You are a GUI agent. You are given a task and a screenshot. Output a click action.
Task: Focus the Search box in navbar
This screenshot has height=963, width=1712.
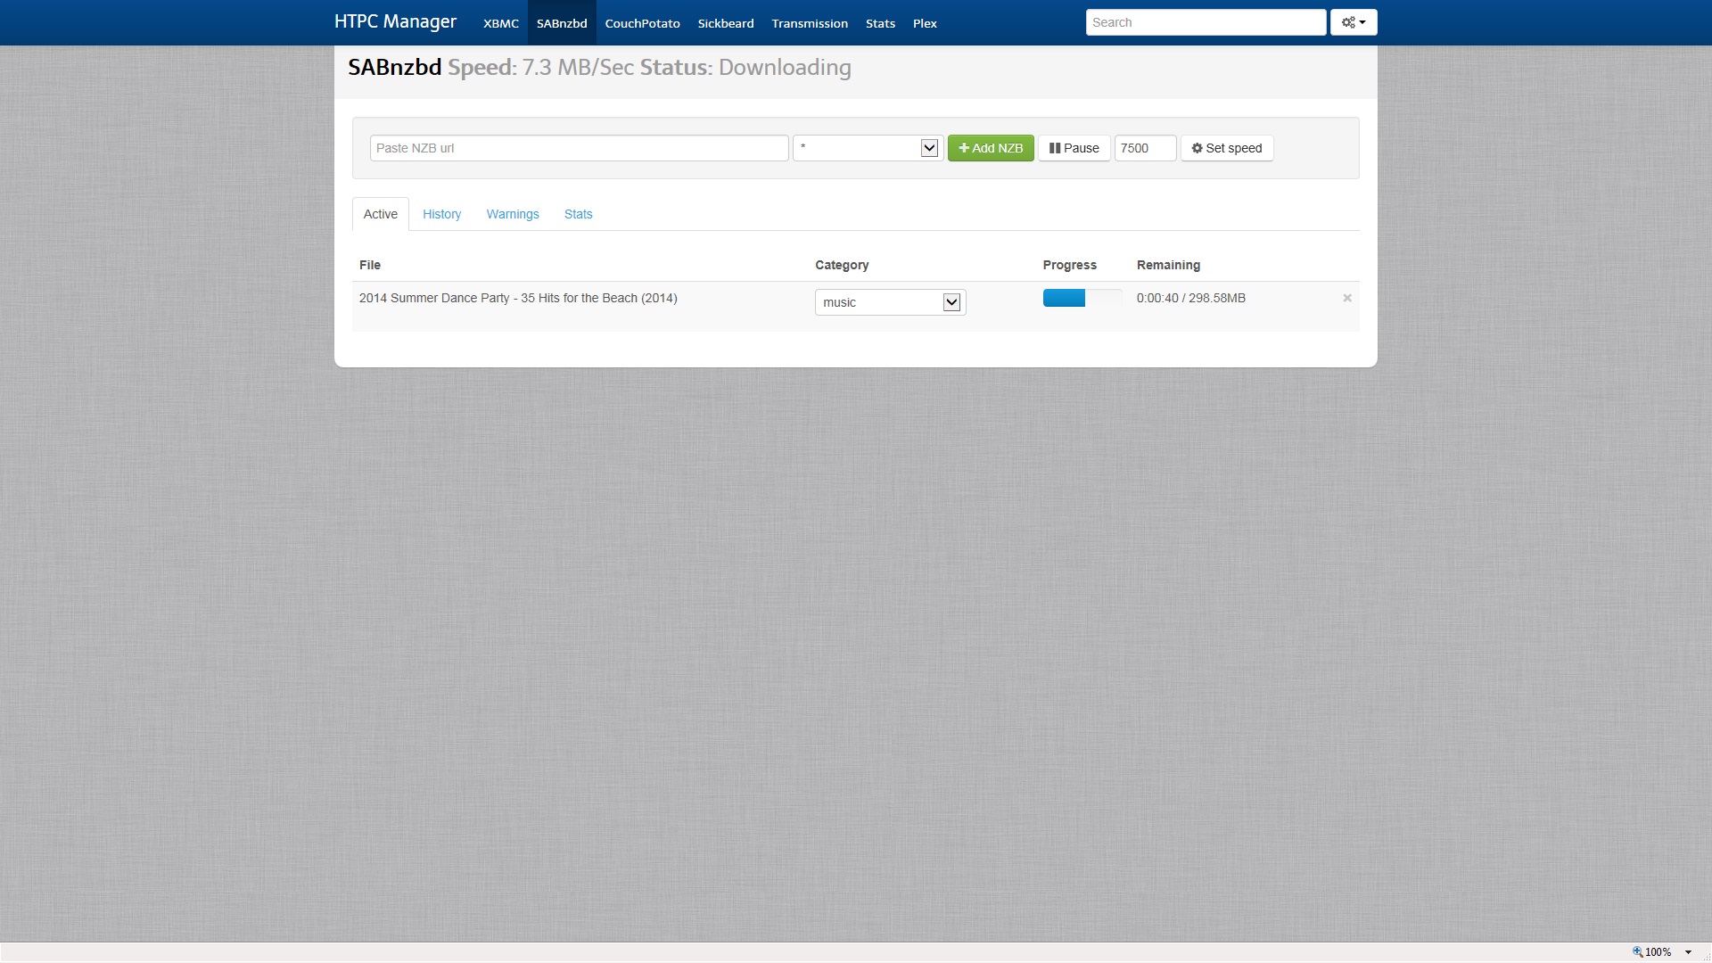pyautogui.click(x=1206, y=22)
